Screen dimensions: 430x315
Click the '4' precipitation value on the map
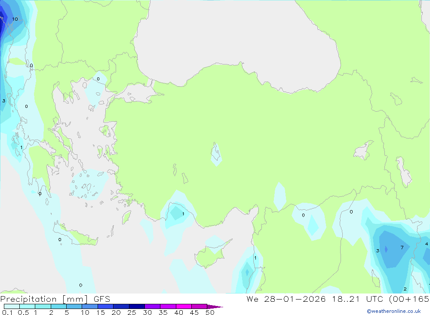(x=427, y=244)
